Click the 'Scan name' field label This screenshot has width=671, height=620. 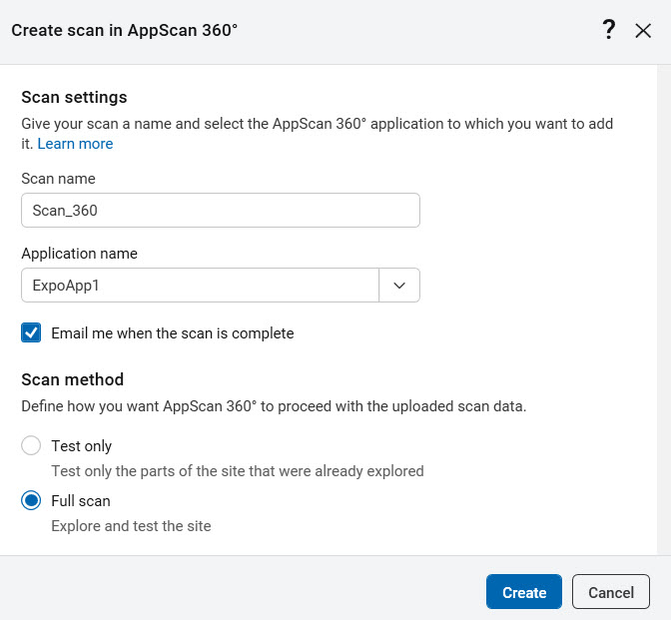tap(58, 179)
